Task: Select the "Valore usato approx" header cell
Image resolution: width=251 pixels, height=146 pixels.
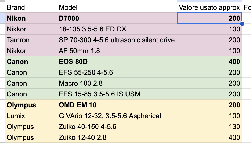Action: pos(210,7)
